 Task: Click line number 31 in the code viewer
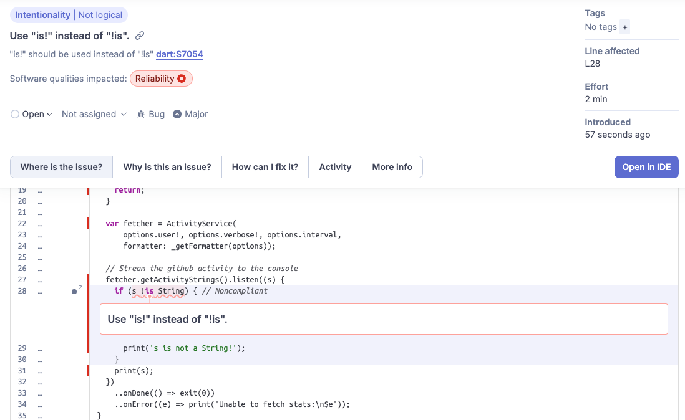click(x=22, y=371)
